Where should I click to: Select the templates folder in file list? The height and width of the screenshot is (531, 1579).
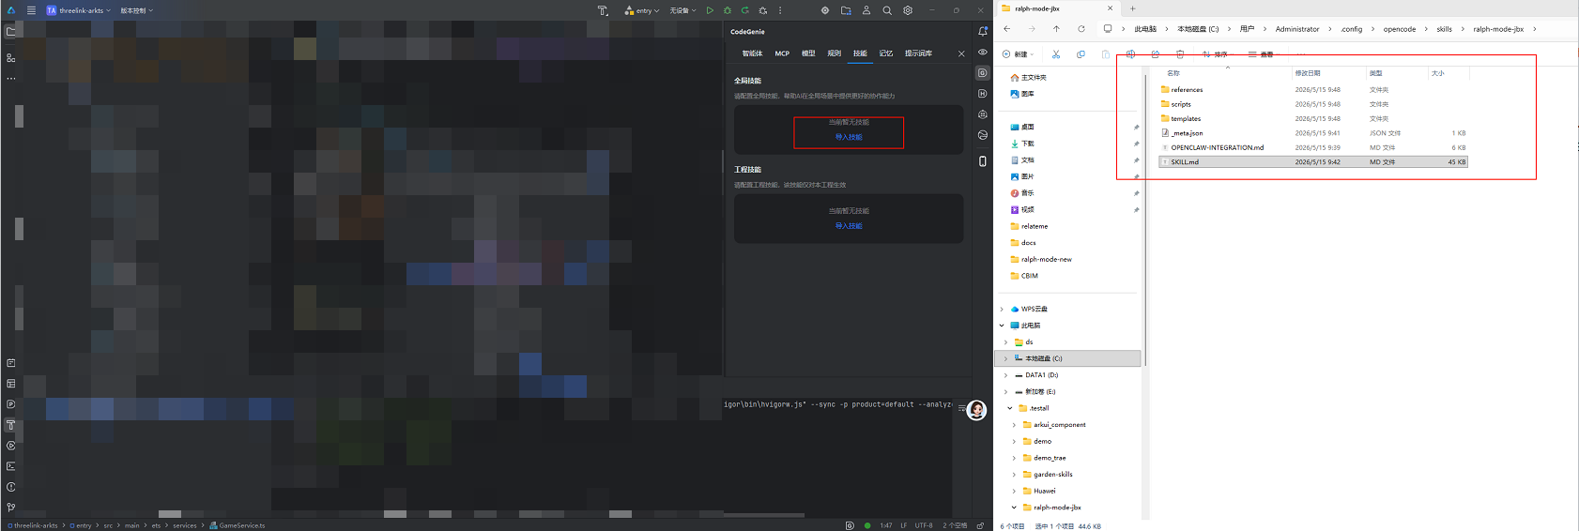1312,119
